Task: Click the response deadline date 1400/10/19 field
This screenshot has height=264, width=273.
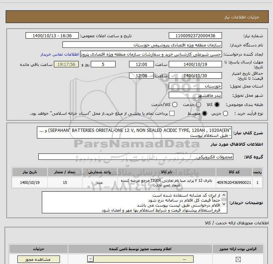Action: (195, 64)
